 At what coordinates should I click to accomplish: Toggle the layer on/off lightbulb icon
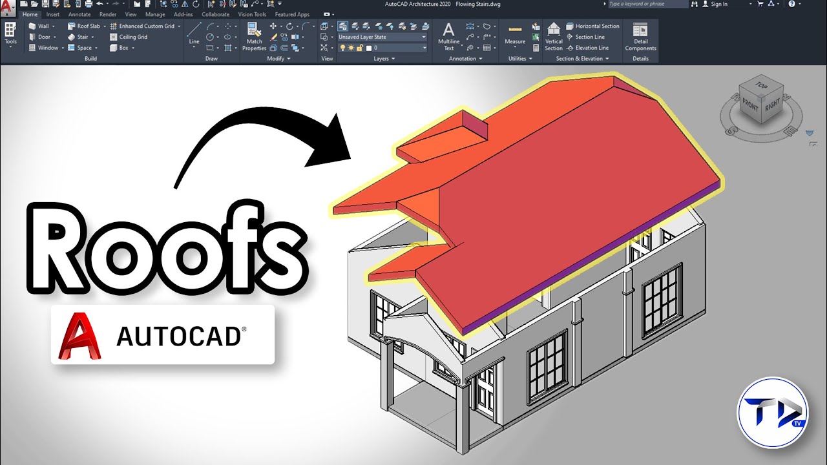click(x=342, y=48)
